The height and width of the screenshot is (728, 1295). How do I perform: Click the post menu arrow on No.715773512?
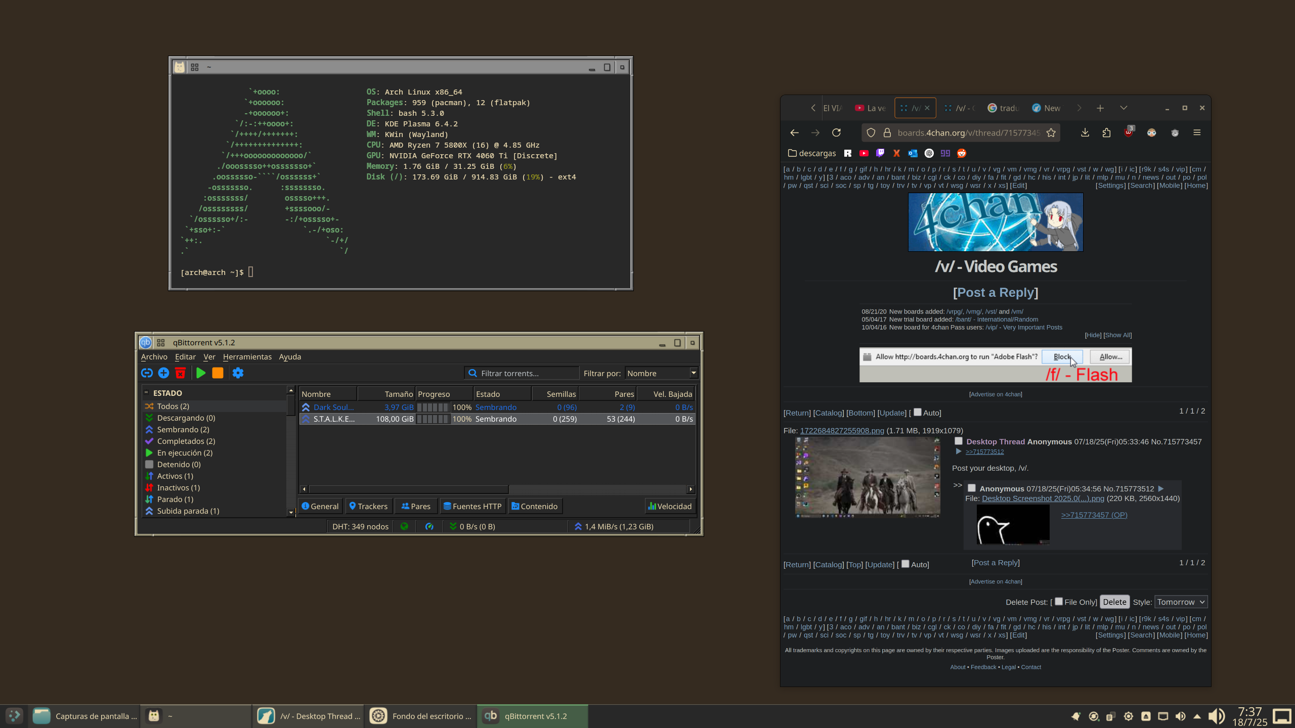(1161, 488)
